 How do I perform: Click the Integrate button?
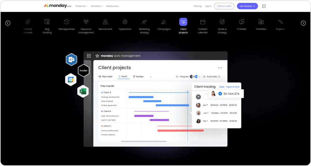pyautogui.click(x=182, y=77)
